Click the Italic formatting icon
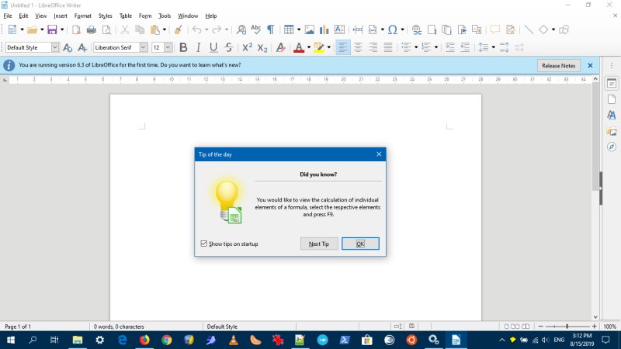This screenshot has width=621, height=349. click(x=198, y=47)
